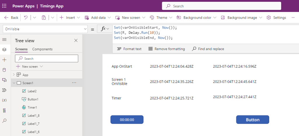This screenshot has height=136, width=299.
Task: Click Add data in the toolbar
Action: point(98,17)
